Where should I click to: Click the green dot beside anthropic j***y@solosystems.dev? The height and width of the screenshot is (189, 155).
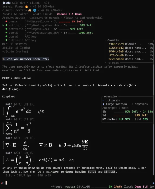(6, 25)
